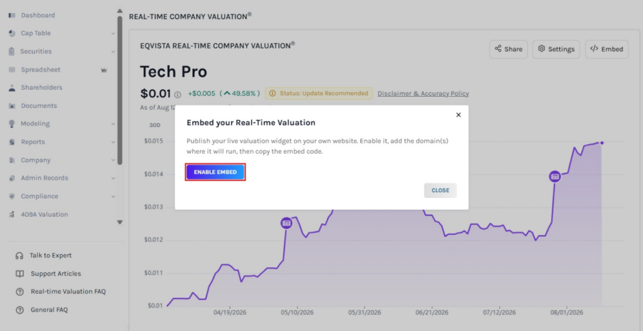Click the $0.015 y-axis label
643x331 pixels.
coord(153,141)
